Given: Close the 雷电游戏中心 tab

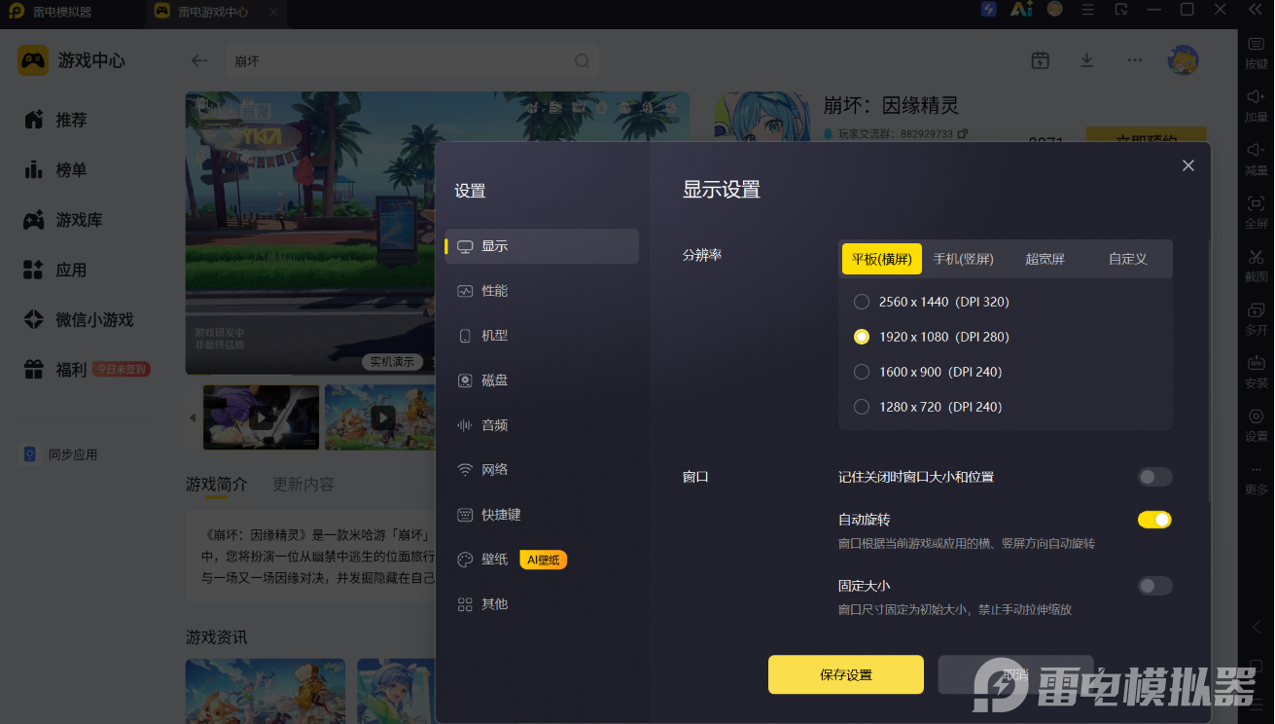Looking at the screenshot, I should point(273,13).
